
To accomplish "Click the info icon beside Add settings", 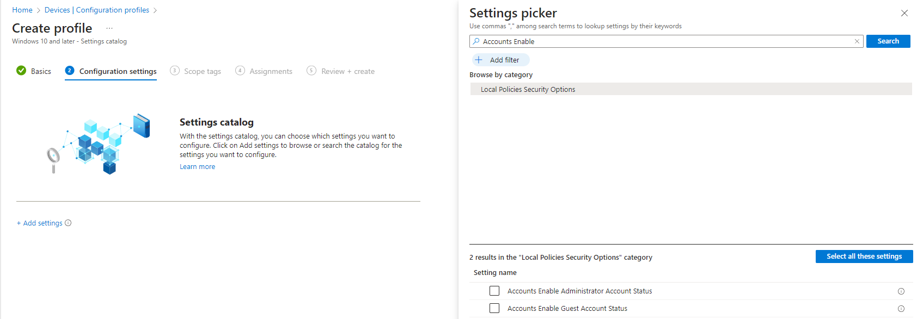I will click(68, 223).
